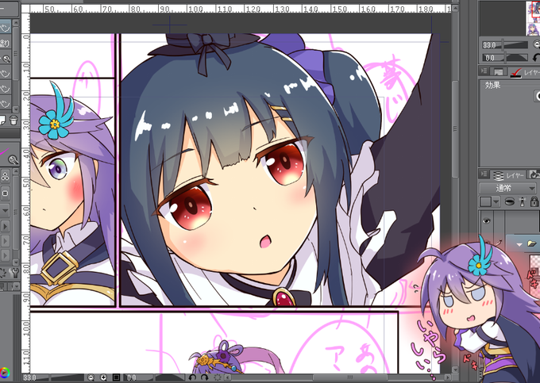Open the Layer panel menu icon
Viewport: 540px width, 383px height.
(484, 174)
